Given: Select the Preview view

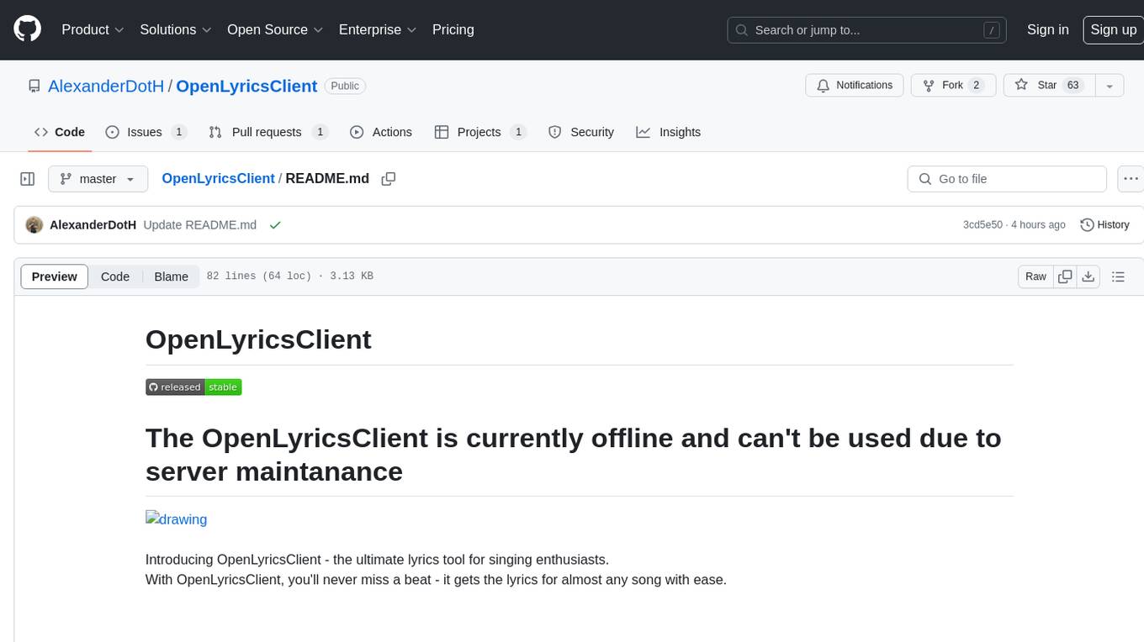Looking at the screenshot, I should [x=55, y=276].
